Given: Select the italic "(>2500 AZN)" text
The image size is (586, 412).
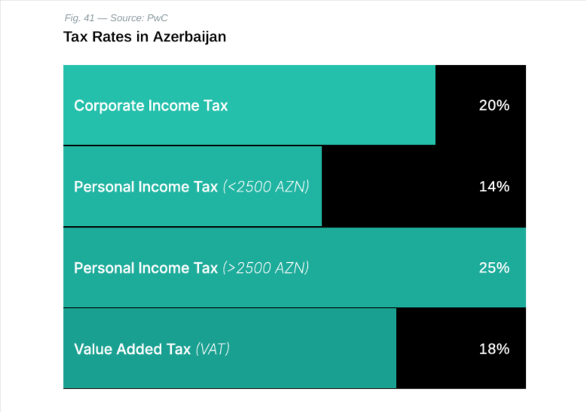Looking at the screenshot, I should click(x=266, y=268).
